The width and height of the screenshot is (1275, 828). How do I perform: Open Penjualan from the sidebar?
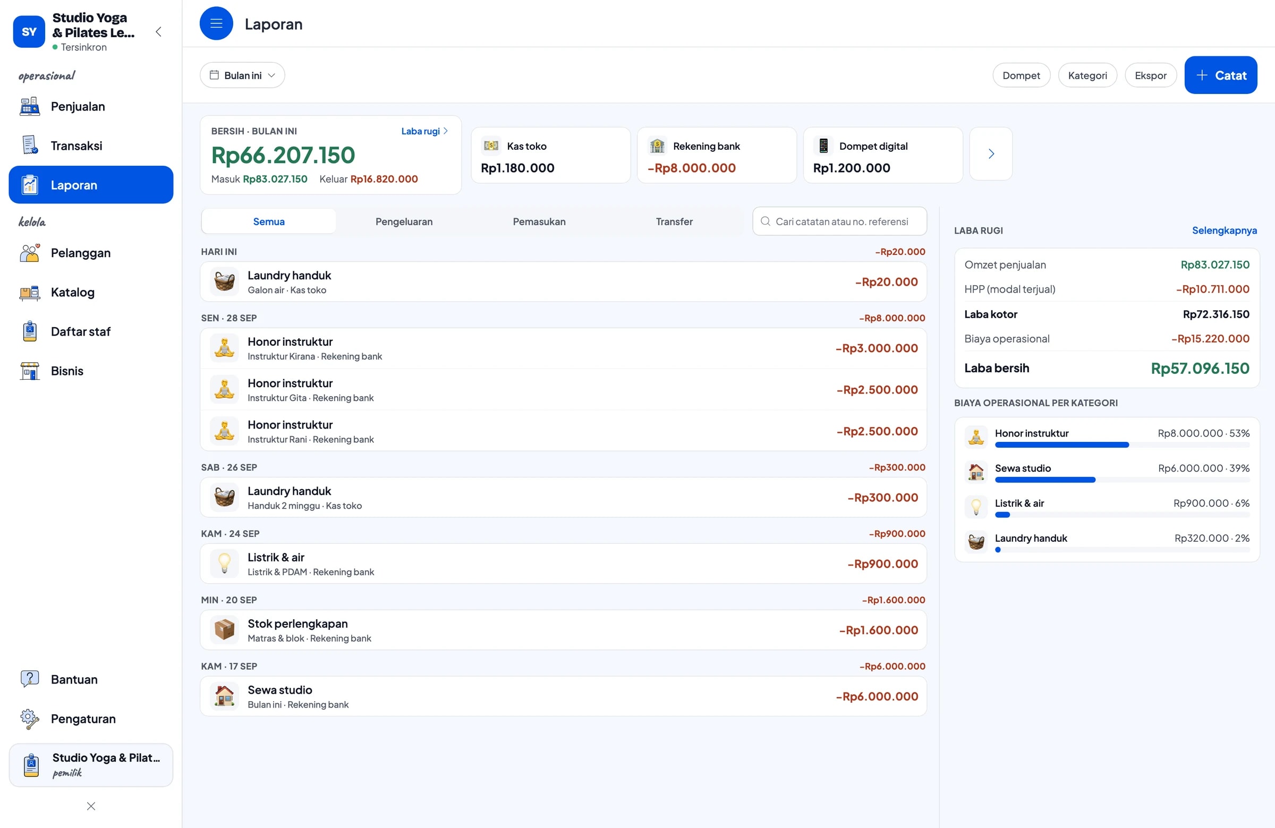tap(91, 106)
